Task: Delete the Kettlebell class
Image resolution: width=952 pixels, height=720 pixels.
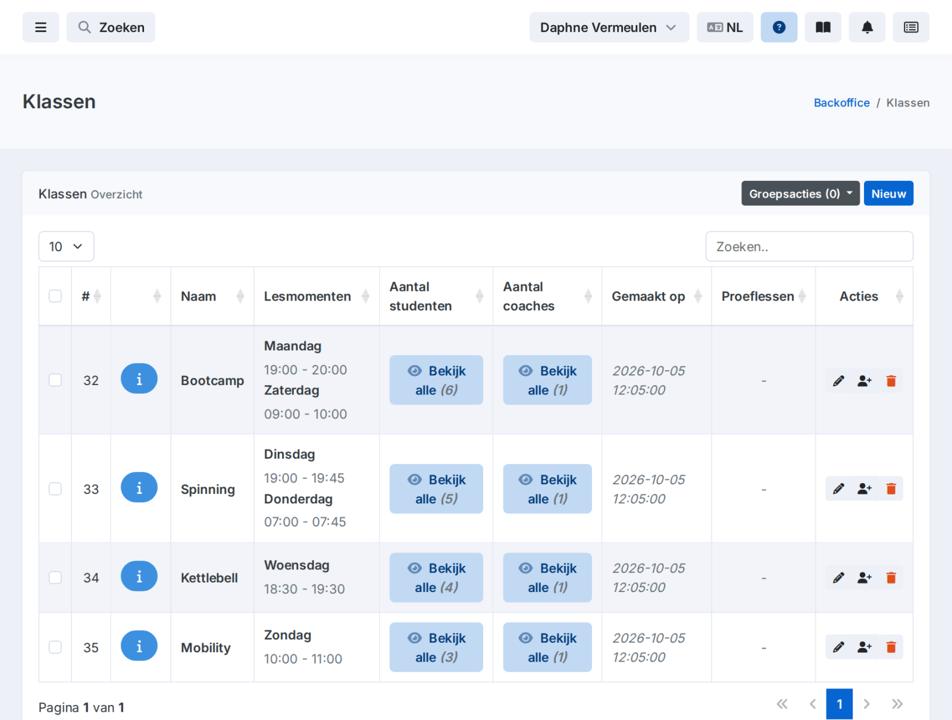Action: [891, 578]
